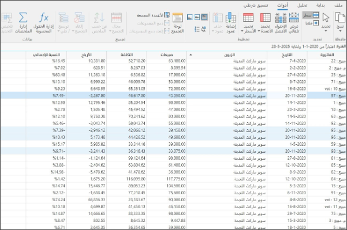Open the Freeze Rows (تجميد الأسطر) dropdown arrow
Screen dimensions: 347x230
tap(242, 31)
